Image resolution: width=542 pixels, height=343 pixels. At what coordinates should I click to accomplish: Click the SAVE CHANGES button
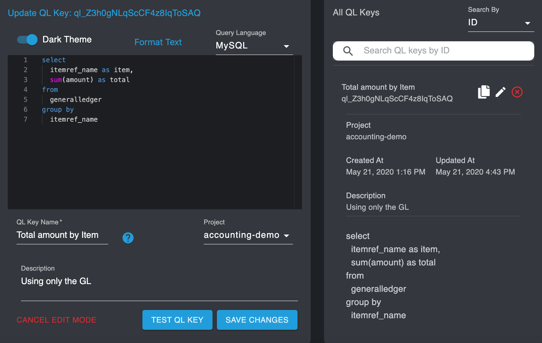[257, 320]
